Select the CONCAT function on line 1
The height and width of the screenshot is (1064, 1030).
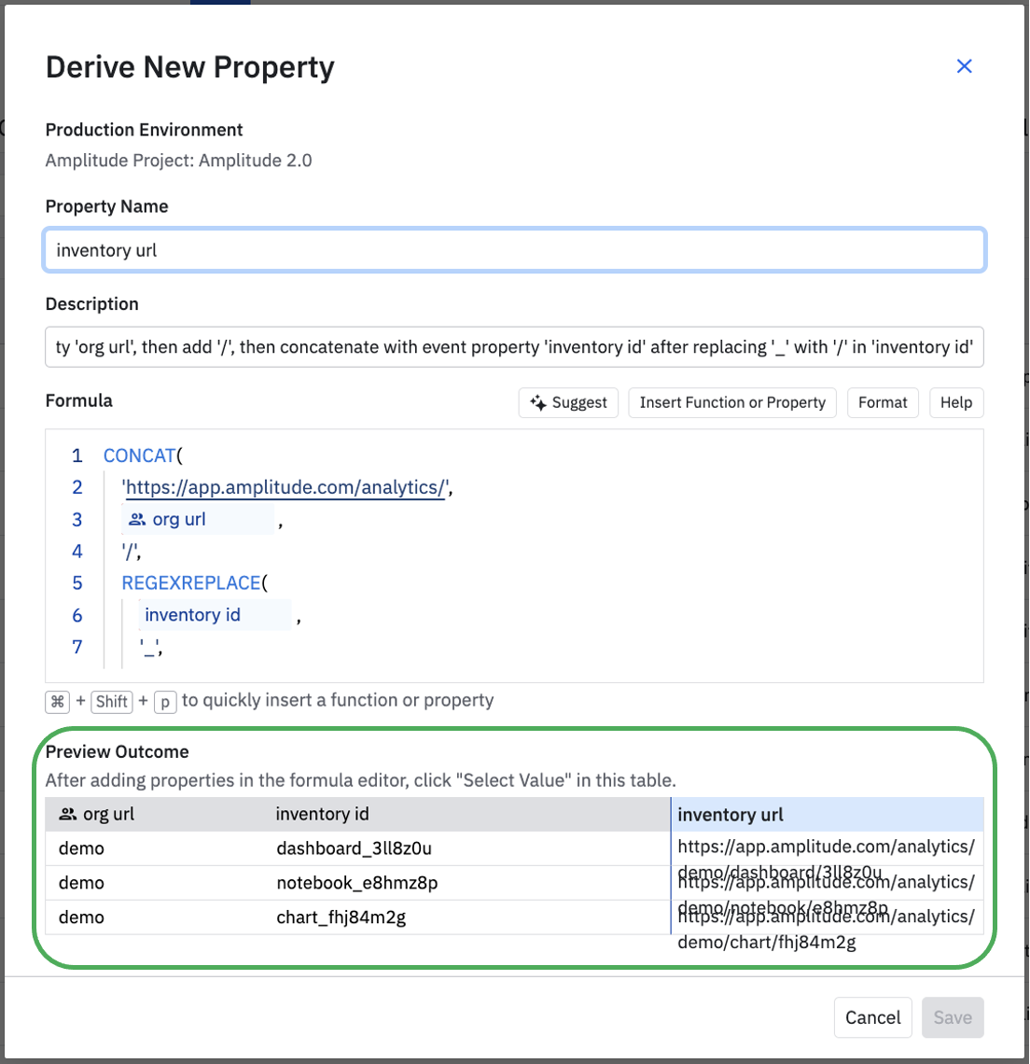[139, 455]
